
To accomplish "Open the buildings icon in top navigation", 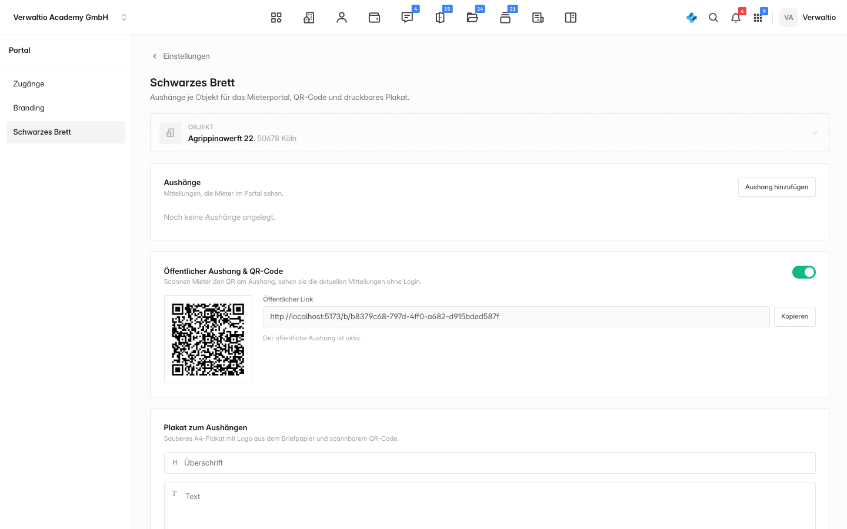I will coord(309,18).
